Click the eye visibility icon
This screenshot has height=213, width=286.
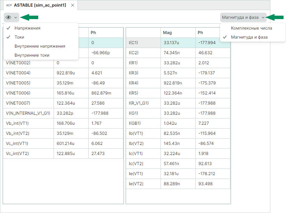point(9,17)
